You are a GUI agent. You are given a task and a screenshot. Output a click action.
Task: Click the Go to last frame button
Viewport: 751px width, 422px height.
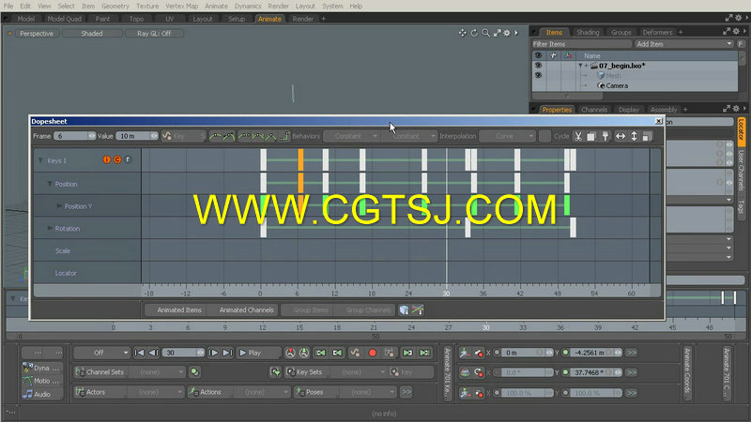(x=227, y=353)
